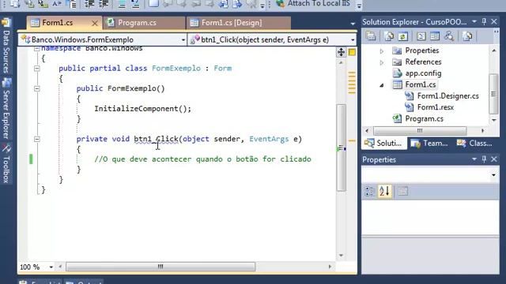Close the Form1.cs tab
Screen dimensions: 506x284
point(95,23)
